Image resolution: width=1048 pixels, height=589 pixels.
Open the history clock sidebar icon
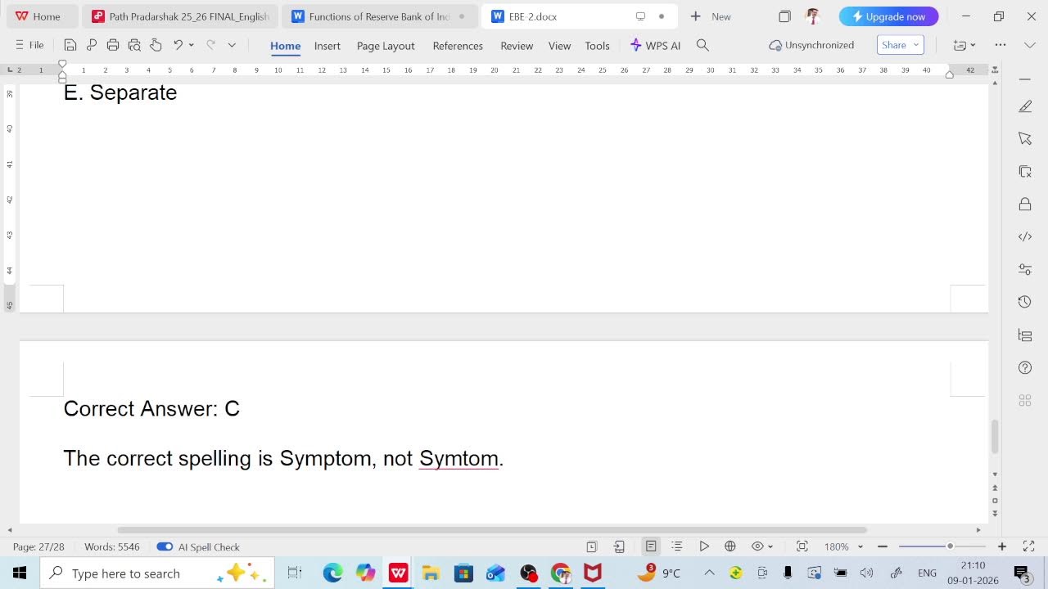click(x=1025, y=302)
